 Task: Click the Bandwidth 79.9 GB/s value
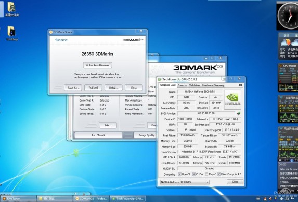229,147
